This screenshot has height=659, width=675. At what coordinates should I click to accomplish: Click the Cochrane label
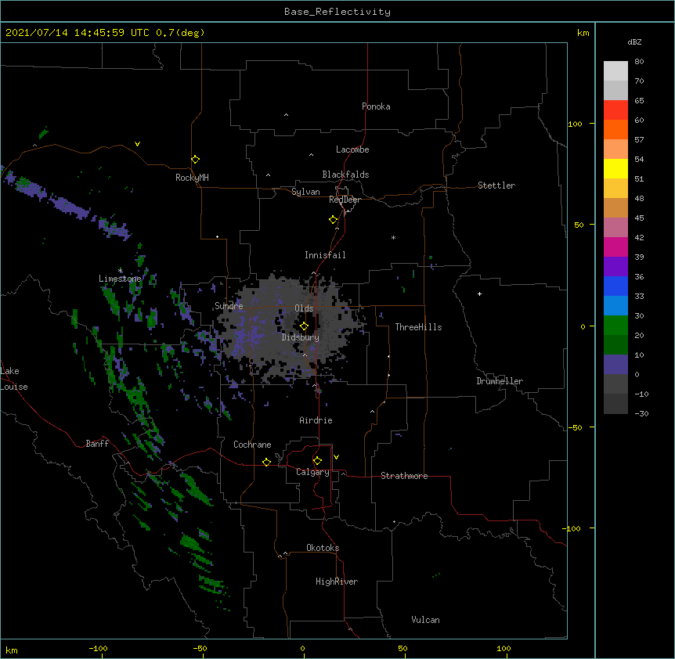pos(252,445)
